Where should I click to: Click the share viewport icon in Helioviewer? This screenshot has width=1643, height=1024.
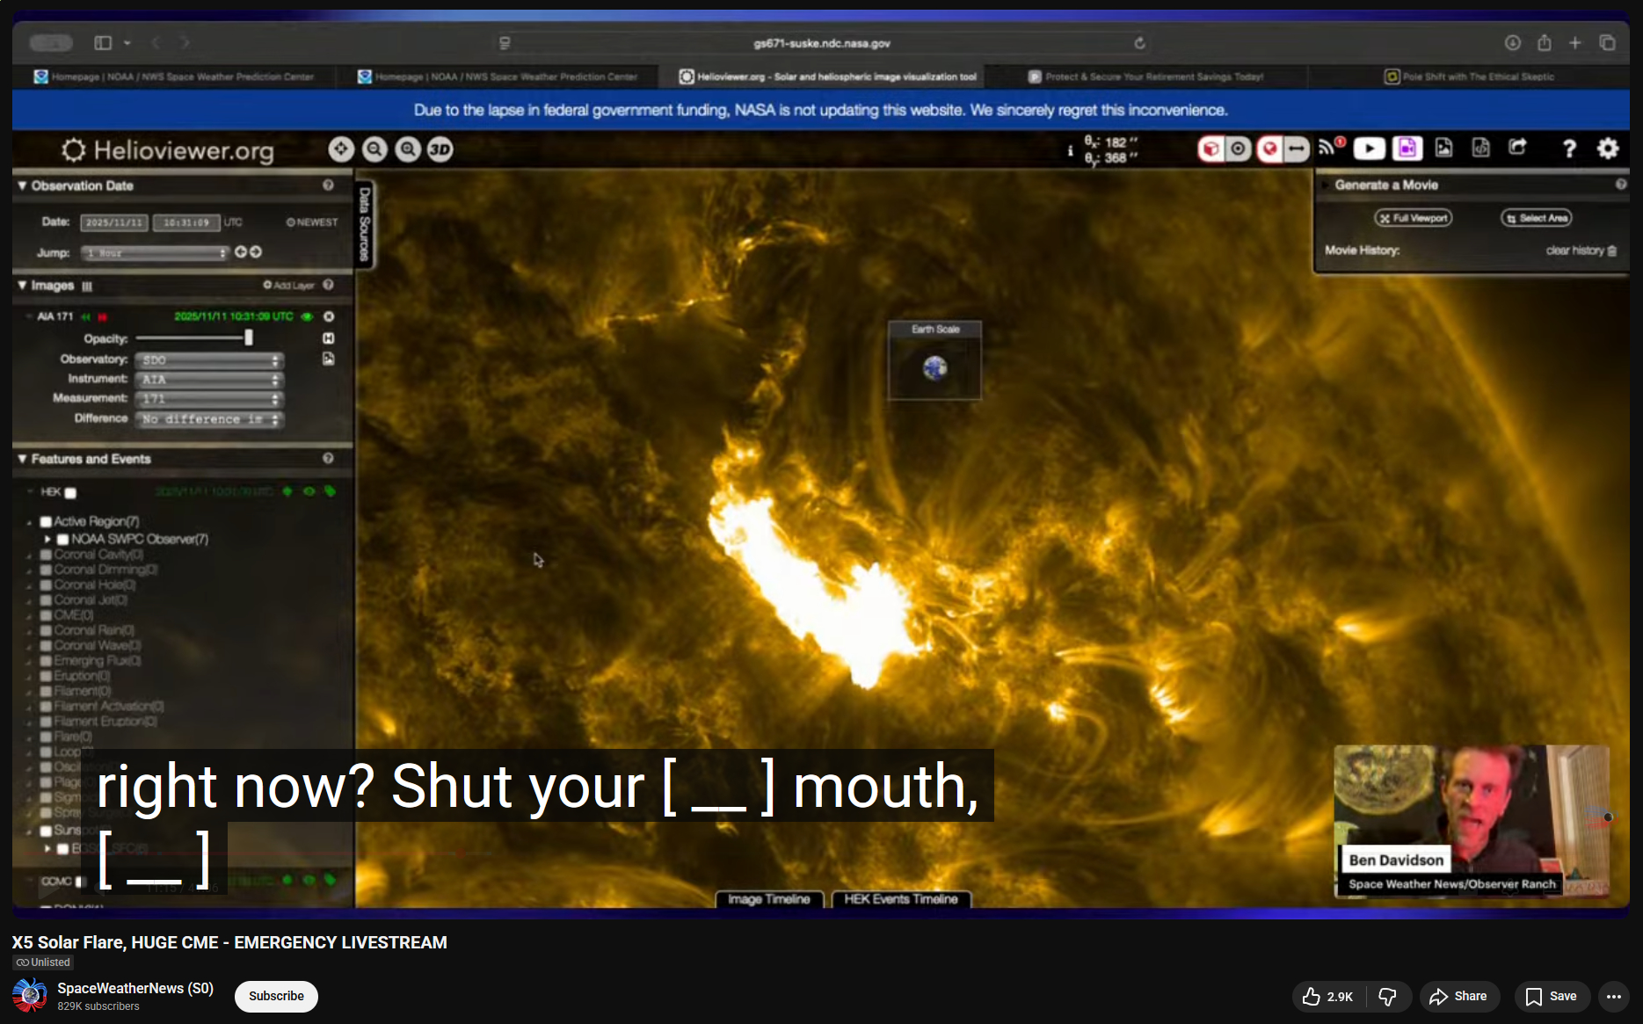(x=1518, y=147)
